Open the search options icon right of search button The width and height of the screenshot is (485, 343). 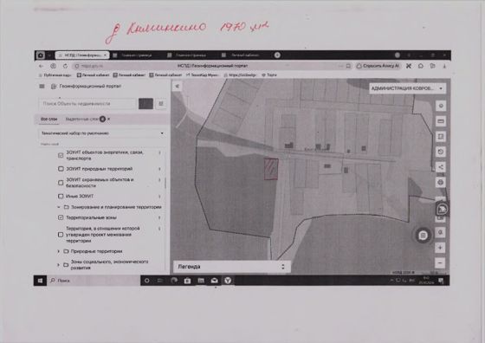161,104
